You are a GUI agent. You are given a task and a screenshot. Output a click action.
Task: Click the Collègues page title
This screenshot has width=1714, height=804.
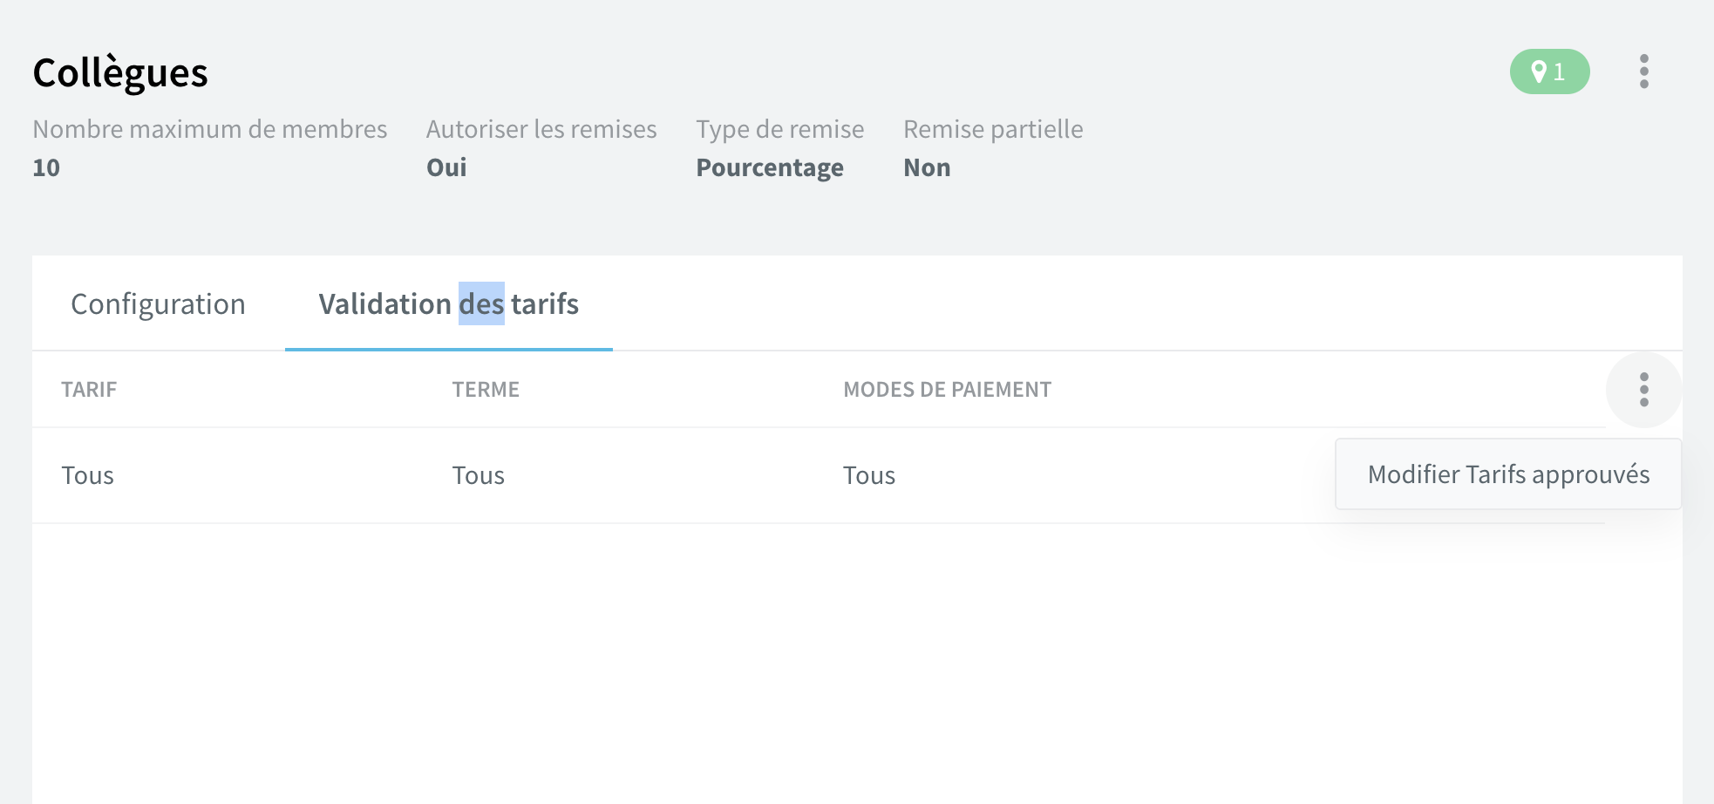click(x=120, y=73)
